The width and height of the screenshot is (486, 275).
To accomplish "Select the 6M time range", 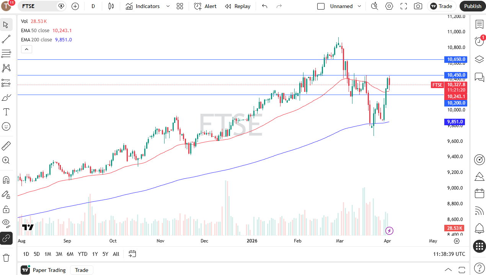I will pyautogui.click(x=70, y=254).
